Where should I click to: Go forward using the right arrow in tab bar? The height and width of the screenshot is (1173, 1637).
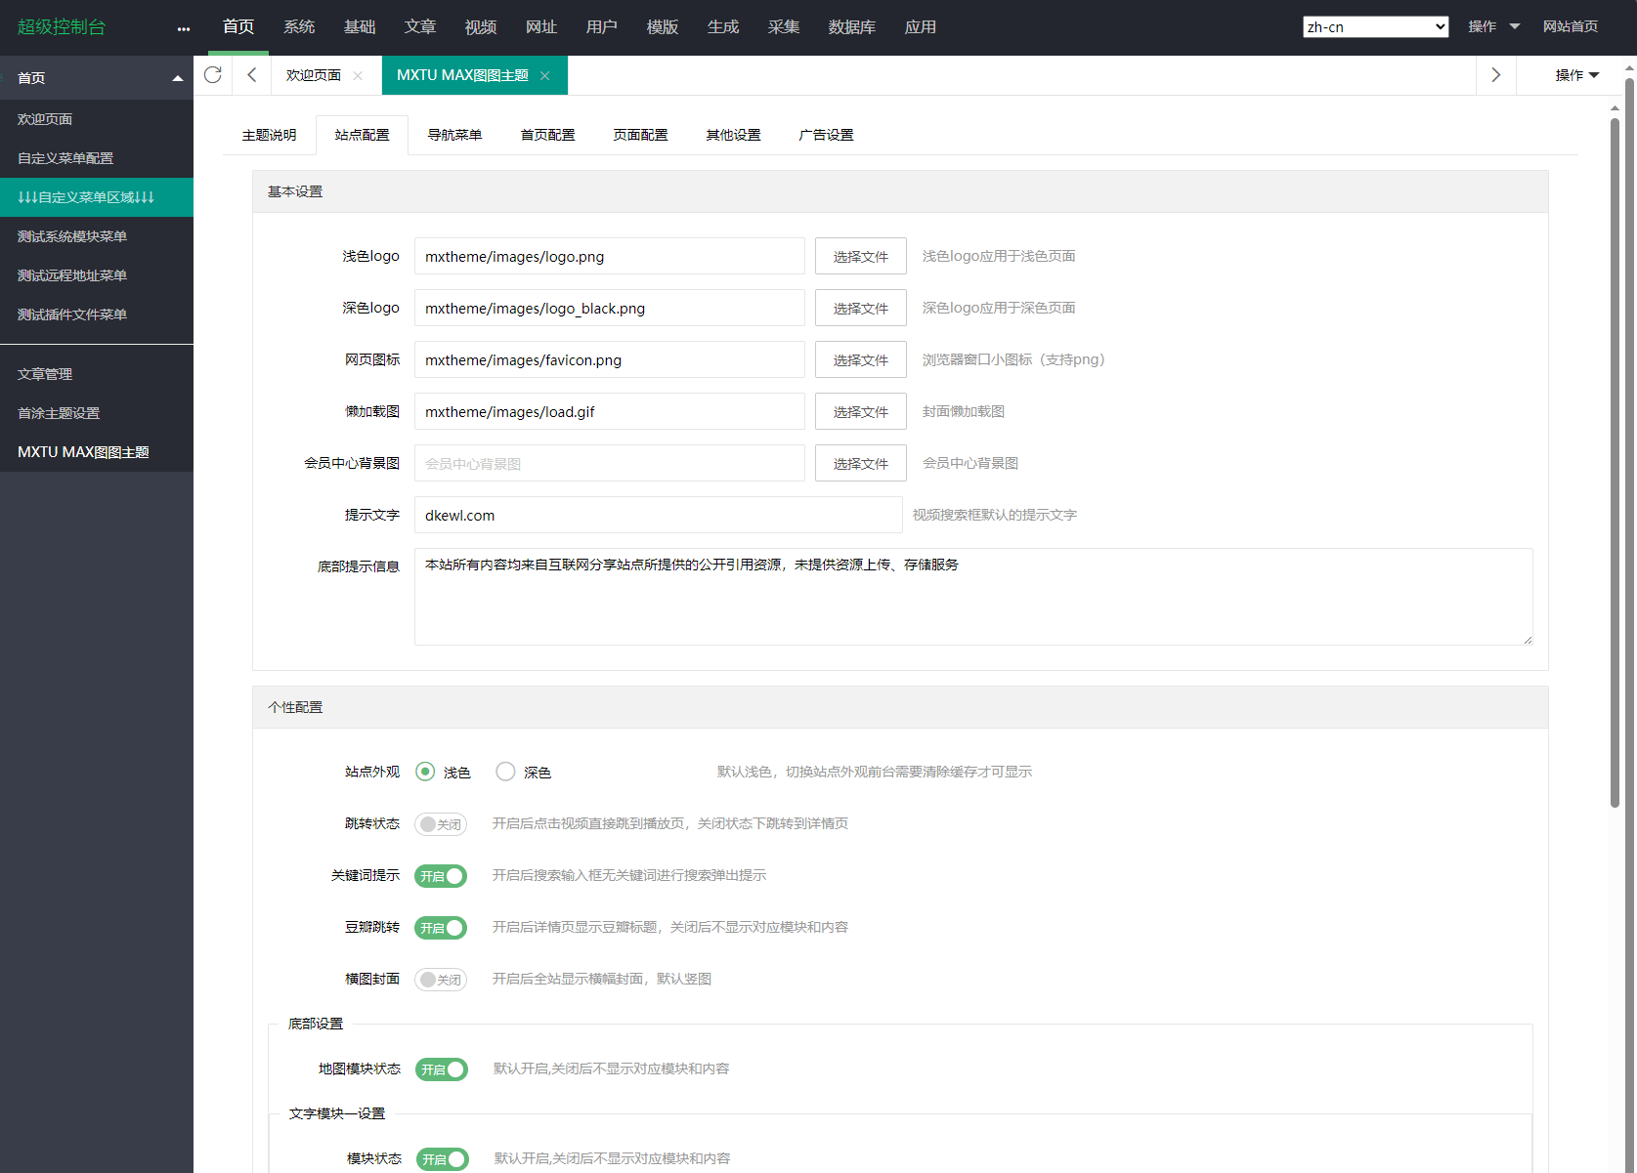(1494, 74)
